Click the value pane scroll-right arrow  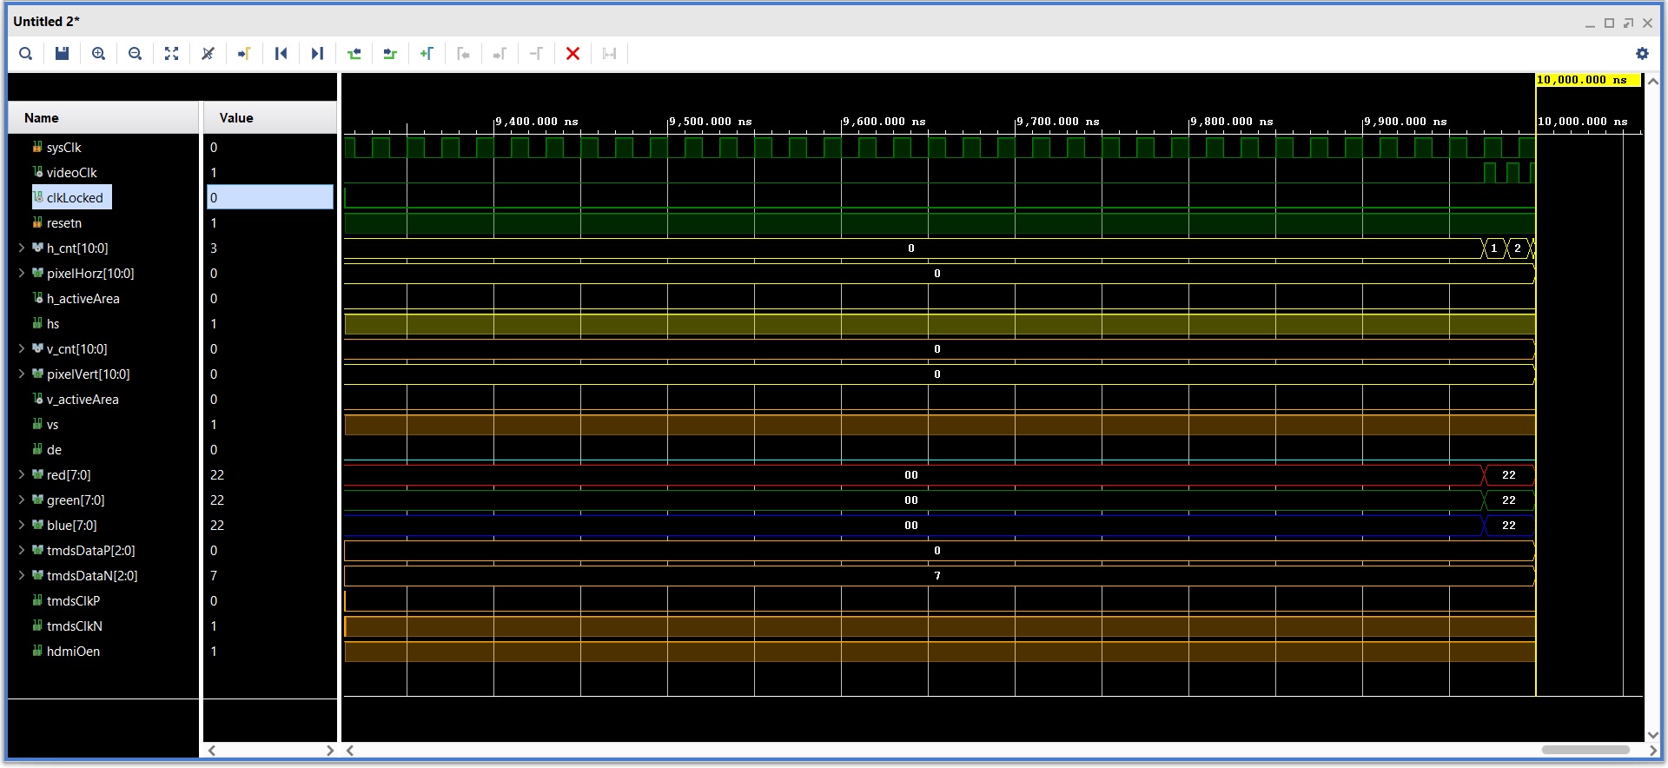pos(330,751)
